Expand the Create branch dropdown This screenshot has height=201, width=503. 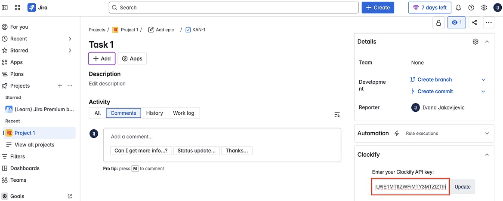point(483,79)
